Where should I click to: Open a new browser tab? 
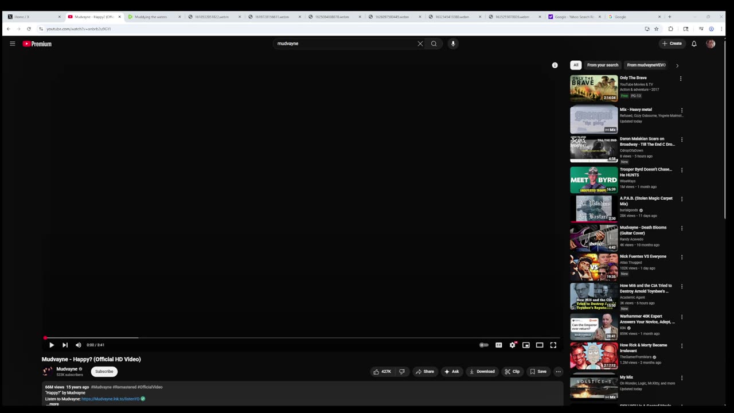(x=669, y=17)
